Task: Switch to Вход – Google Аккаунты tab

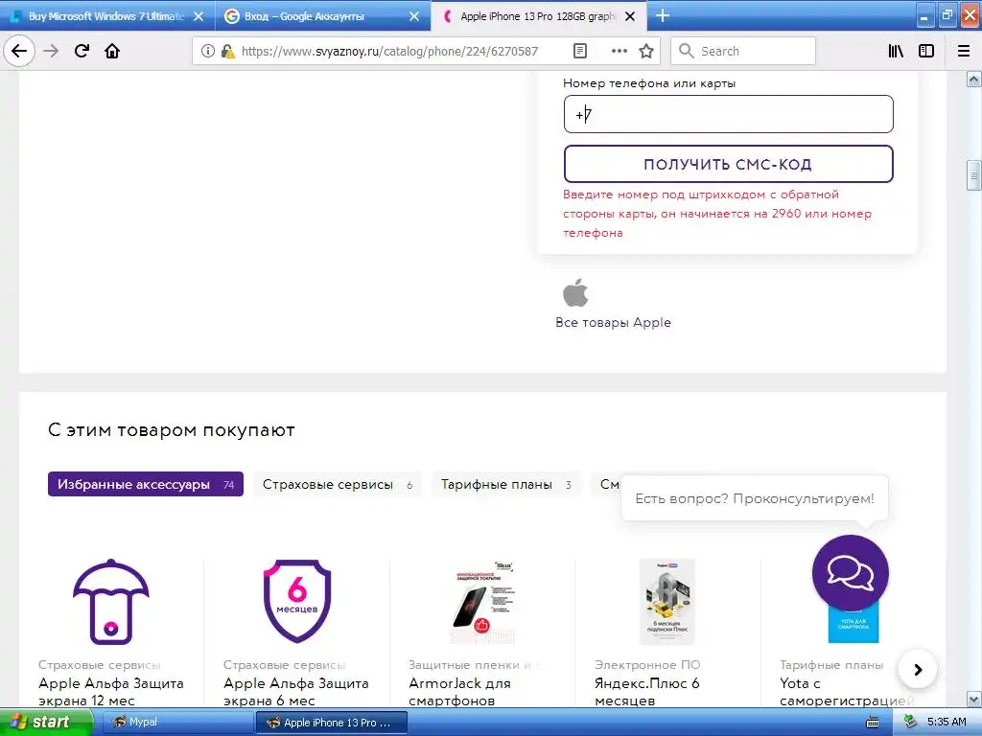Action: [x=322, y=16]
